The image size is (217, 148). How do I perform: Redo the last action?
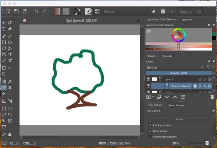click(x=44, y=11)
